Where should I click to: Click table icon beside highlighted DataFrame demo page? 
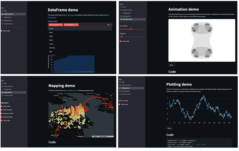[2, 14]
